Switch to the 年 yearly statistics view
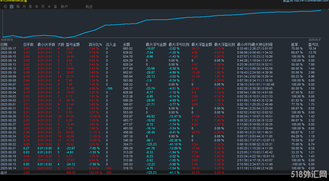This screenshot has height=181, width=329. [36, 6]
